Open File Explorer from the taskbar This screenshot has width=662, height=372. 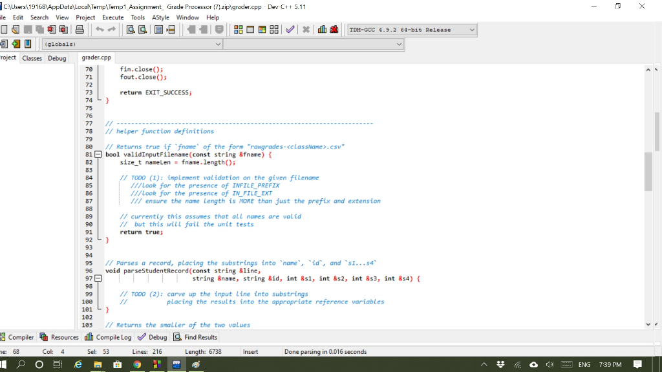pyautogui.click(x=98, y=364)
